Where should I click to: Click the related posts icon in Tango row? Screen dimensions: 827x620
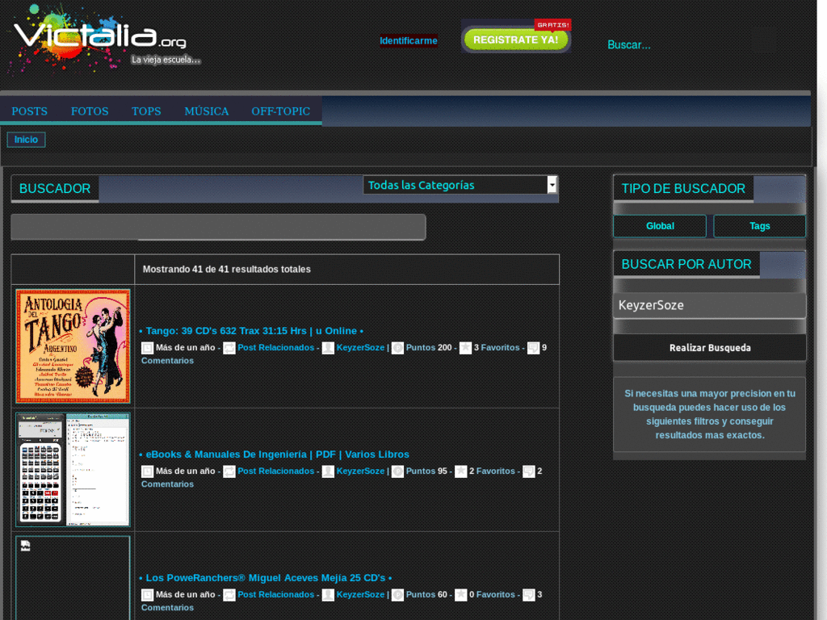[229, 348]
